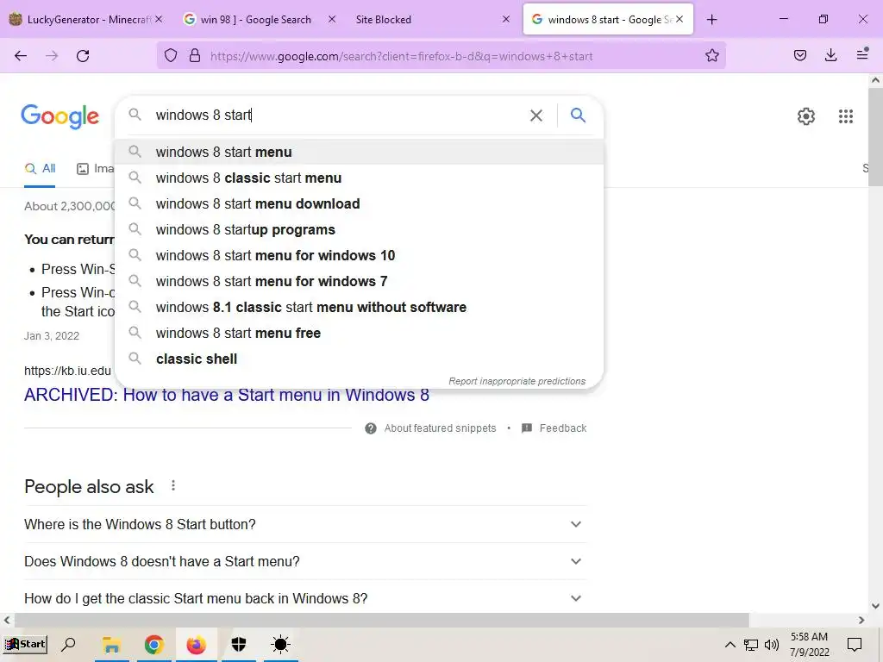The height and width of the screenshot is (662, 883).
Task: Bookmark this page with the star
Action: coord(711,55)
